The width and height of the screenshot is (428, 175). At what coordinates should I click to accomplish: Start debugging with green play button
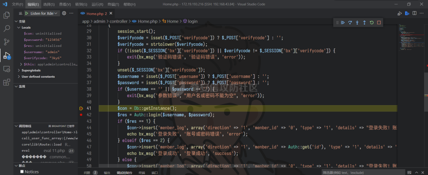click(x=27, y=13)
